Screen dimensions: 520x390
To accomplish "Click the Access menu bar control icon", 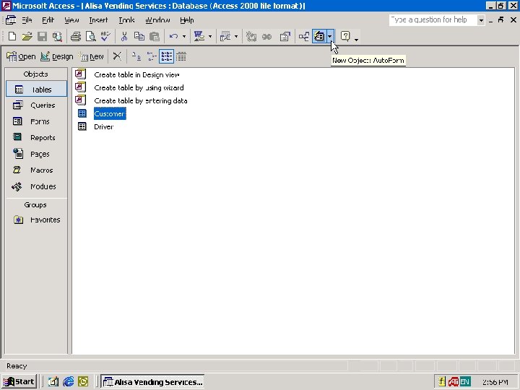I will click(x=11, y=20).
